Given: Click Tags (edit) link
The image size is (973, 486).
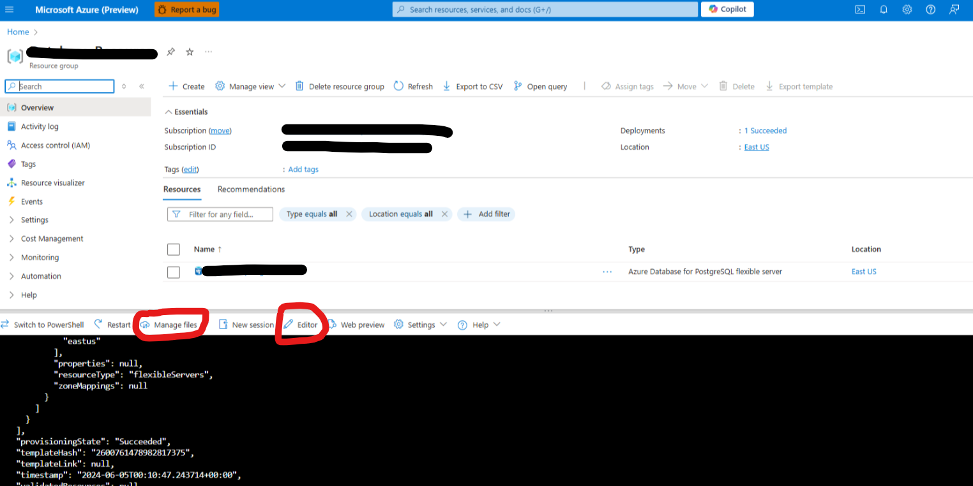Looking at the screenshot, I should point(190,170).
